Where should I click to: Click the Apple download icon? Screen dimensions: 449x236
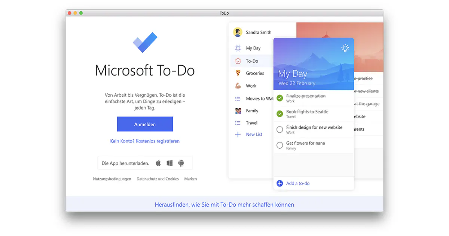[x=158, y=163]
